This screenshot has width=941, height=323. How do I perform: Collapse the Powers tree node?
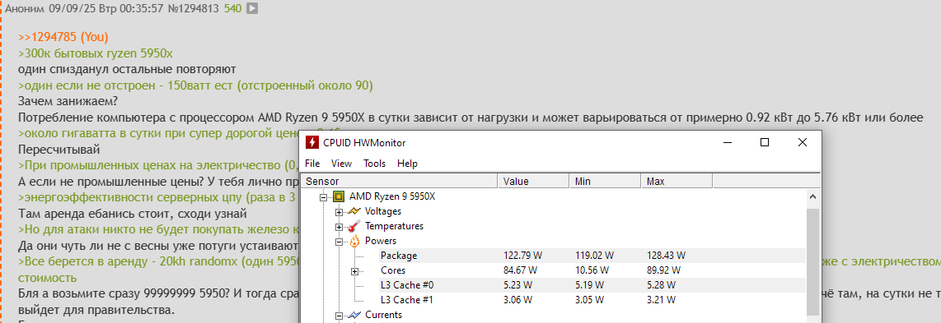point(339,242)
